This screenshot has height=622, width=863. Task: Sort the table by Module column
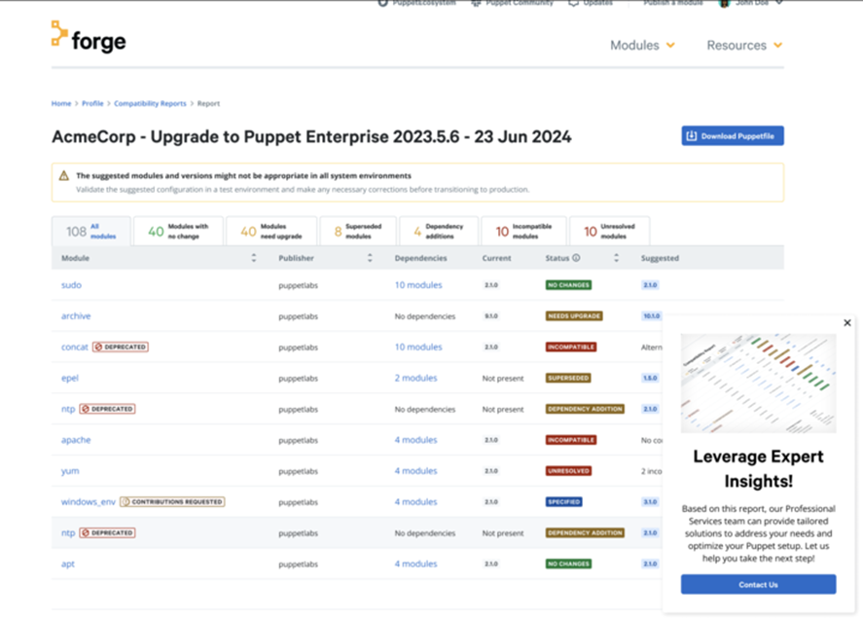[253, 257]
